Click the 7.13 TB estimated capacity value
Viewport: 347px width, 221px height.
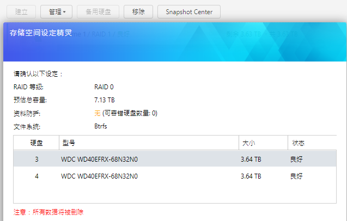104,100
